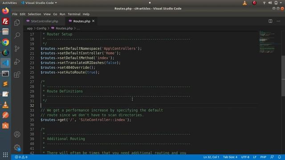Viewport: 285px width, 160px height.
Task: Click the Config breadcrumb segment
Action: tap(41, 28)
